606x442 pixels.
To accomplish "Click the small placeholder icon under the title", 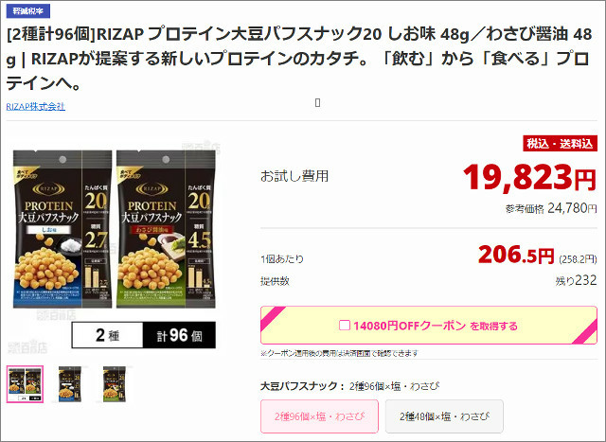I will (x=318, y=103).
